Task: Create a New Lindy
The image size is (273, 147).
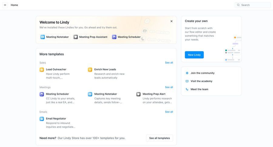Action: tap(194, 55)
